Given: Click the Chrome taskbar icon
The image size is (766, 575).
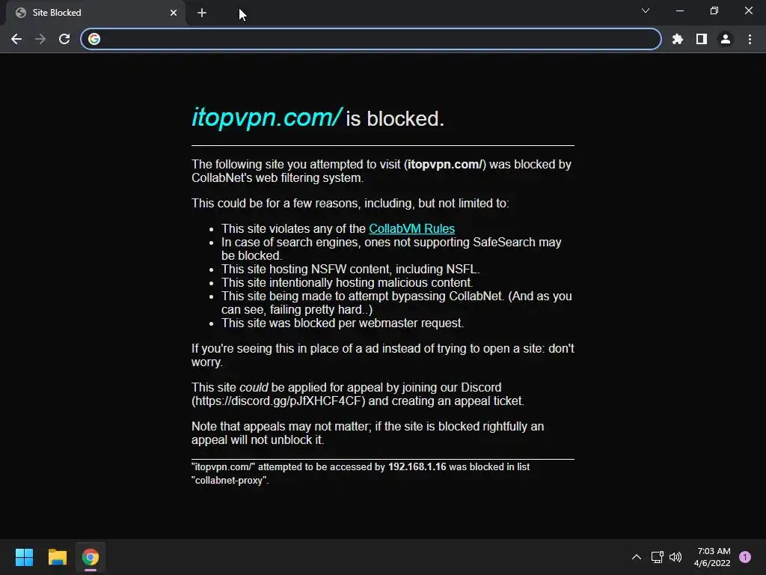Looking at the screenshot, I should (91, 557).
